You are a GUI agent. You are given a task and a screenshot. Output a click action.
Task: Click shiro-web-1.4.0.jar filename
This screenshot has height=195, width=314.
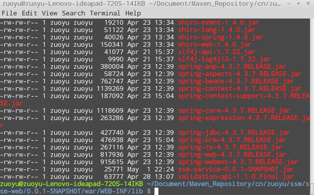point(214,44)
